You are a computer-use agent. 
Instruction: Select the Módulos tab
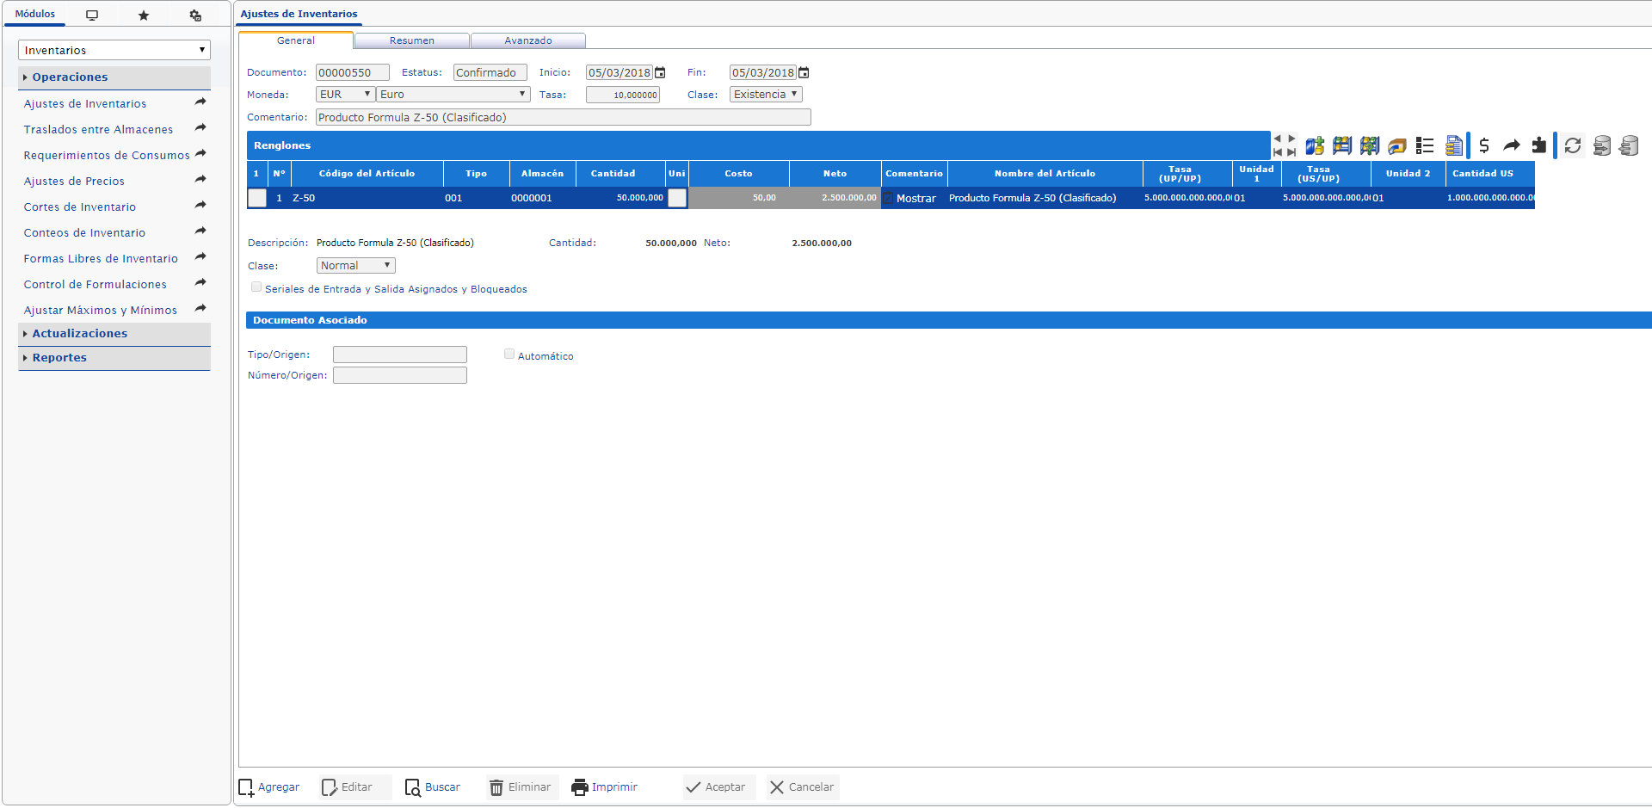tap(34, 14)
